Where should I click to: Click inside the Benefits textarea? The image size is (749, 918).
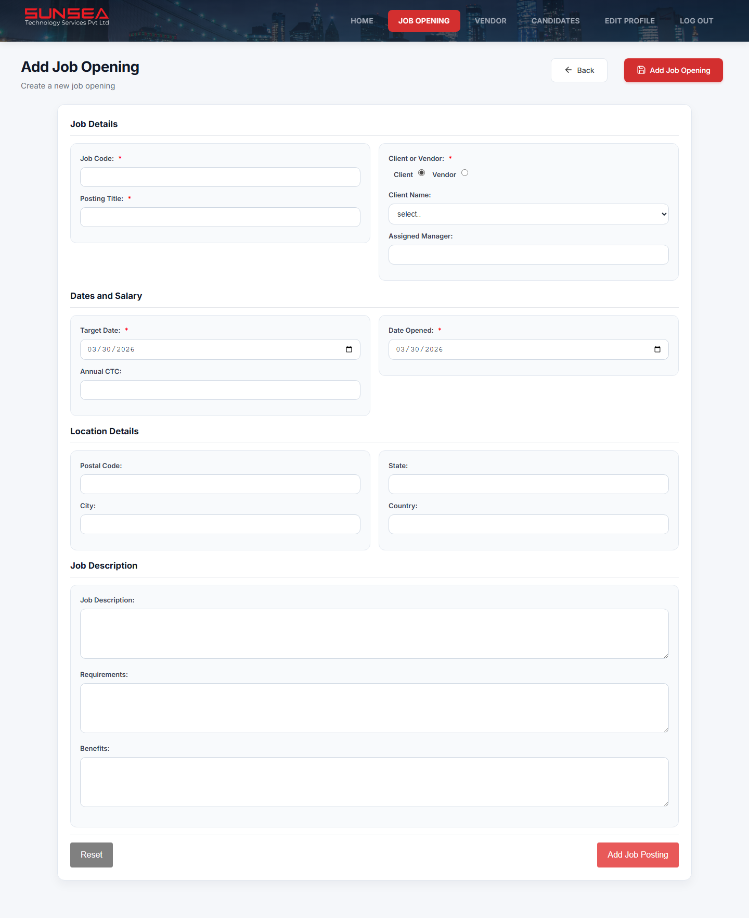(x=374, y=782)
